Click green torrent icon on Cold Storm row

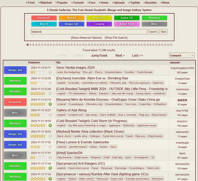(50, 125)
